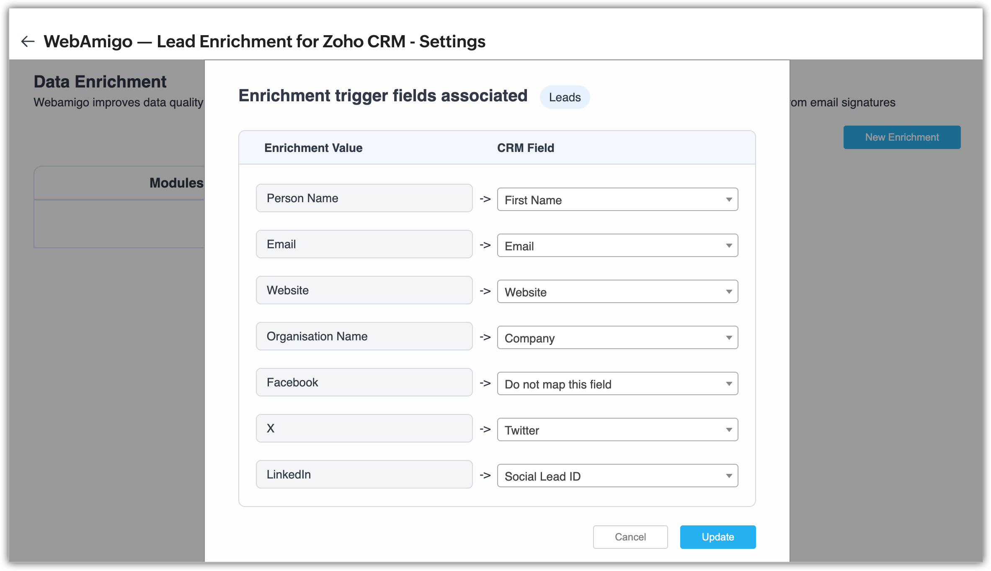Screen dimensions: 991x571
Task: Click the LinkedIn enrichment value field
Action: [x=364, y=475]
